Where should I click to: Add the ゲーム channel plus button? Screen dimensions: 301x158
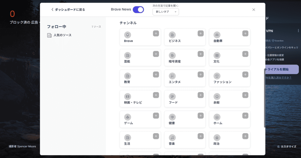(156, 116)
